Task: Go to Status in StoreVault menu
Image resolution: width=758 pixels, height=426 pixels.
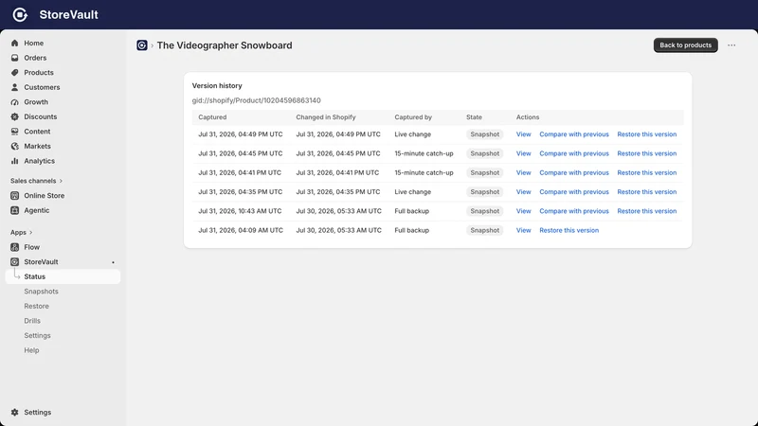Action: [x=63, y=276]
